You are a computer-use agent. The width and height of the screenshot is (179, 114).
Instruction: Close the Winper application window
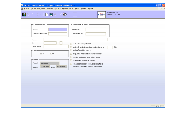tap(164, 5)
